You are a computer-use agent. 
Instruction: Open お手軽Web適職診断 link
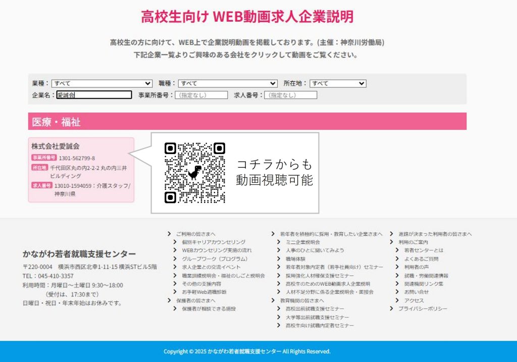coord(204,292)
